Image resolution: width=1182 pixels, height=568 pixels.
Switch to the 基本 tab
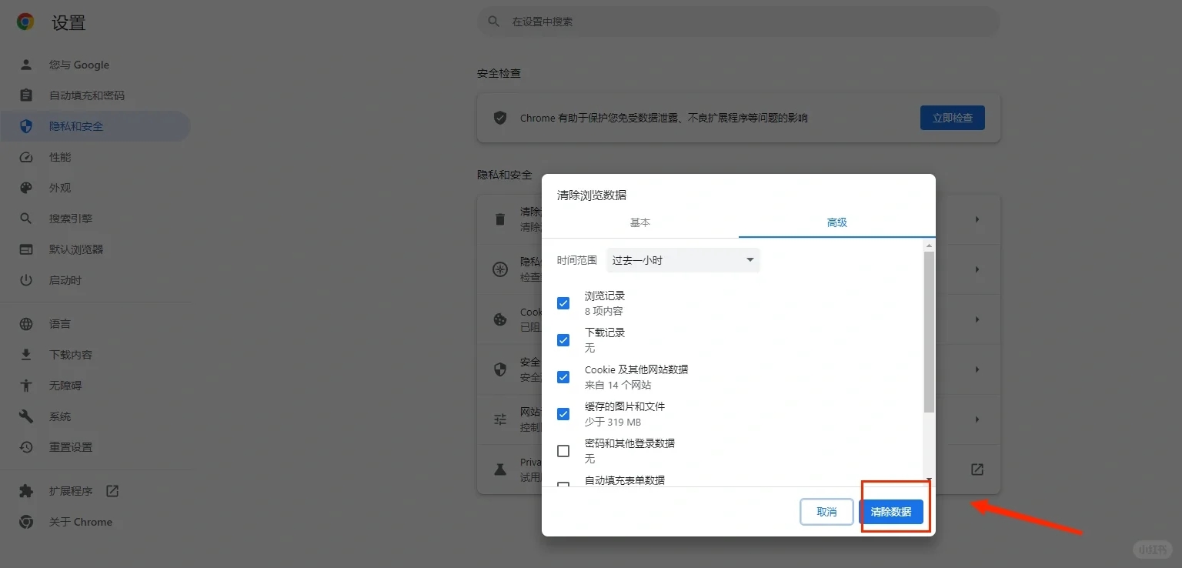coord(640,222)
